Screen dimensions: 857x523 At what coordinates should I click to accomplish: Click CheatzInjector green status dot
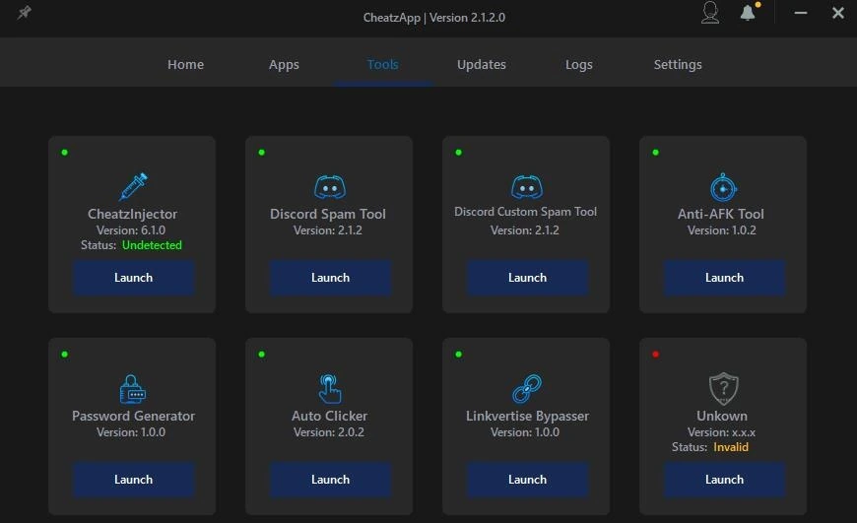pos(64,153)
